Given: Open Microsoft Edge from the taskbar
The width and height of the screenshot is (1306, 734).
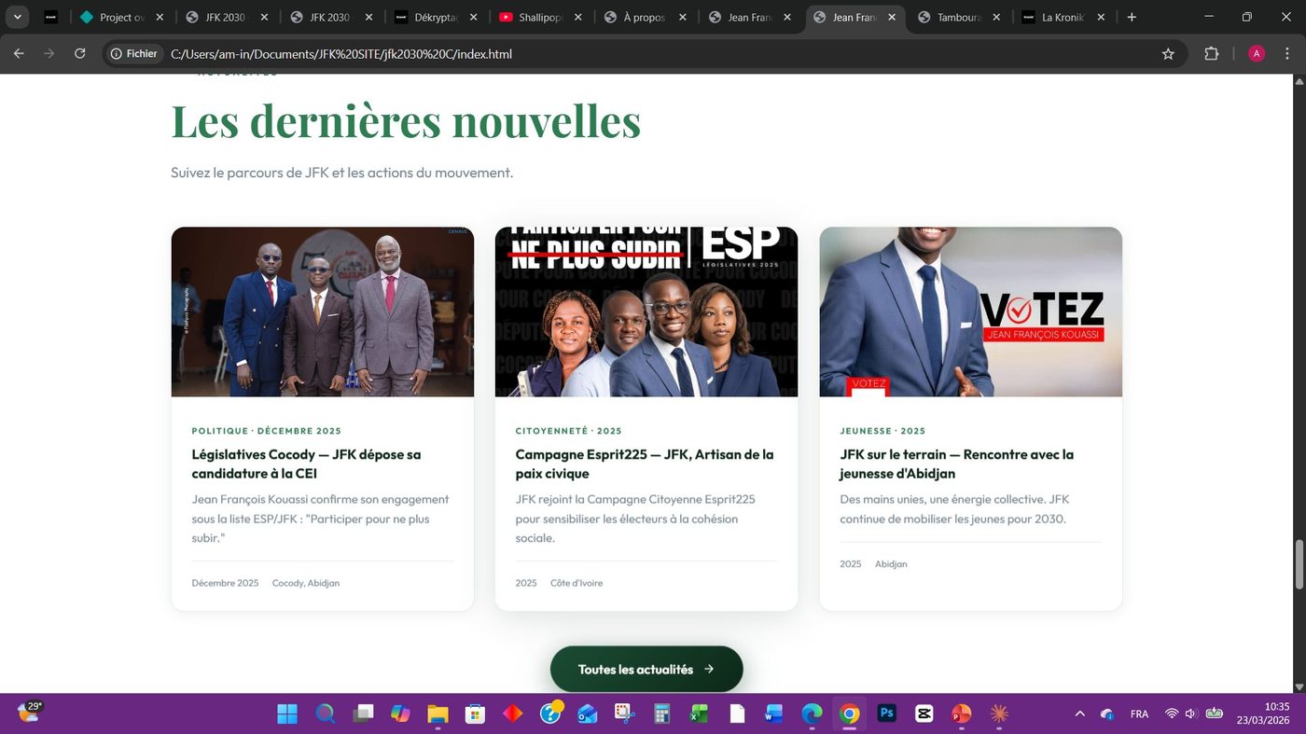Looking at the screenshot, I should 812,713.
